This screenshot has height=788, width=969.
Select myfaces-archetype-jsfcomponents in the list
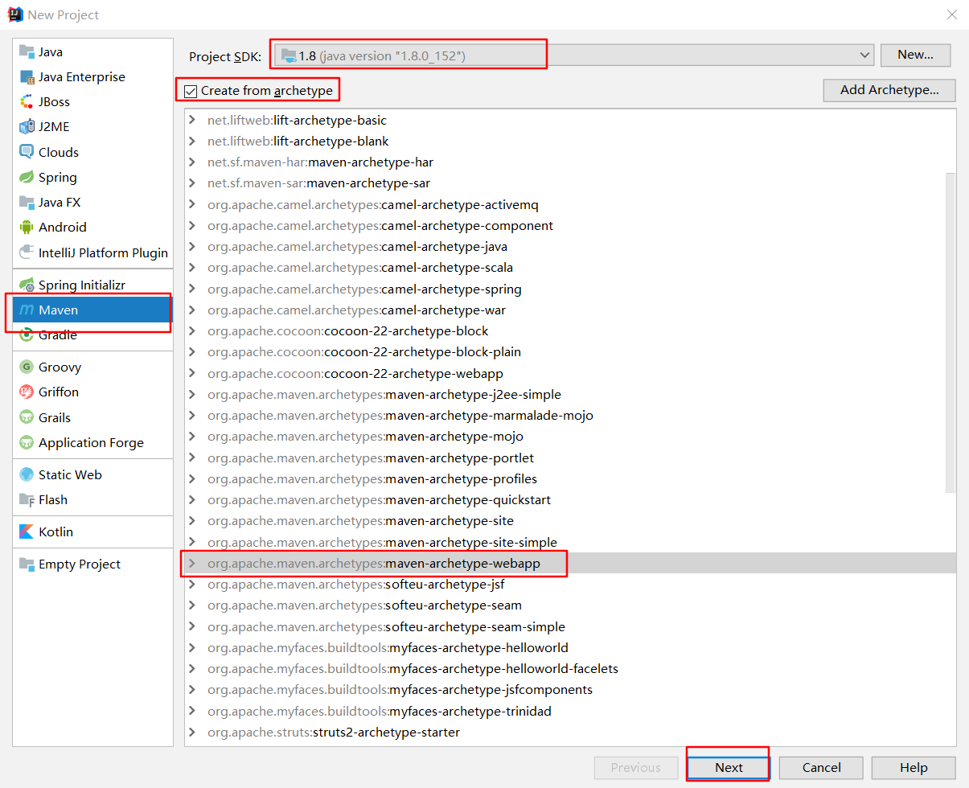(x=570, y=689)
